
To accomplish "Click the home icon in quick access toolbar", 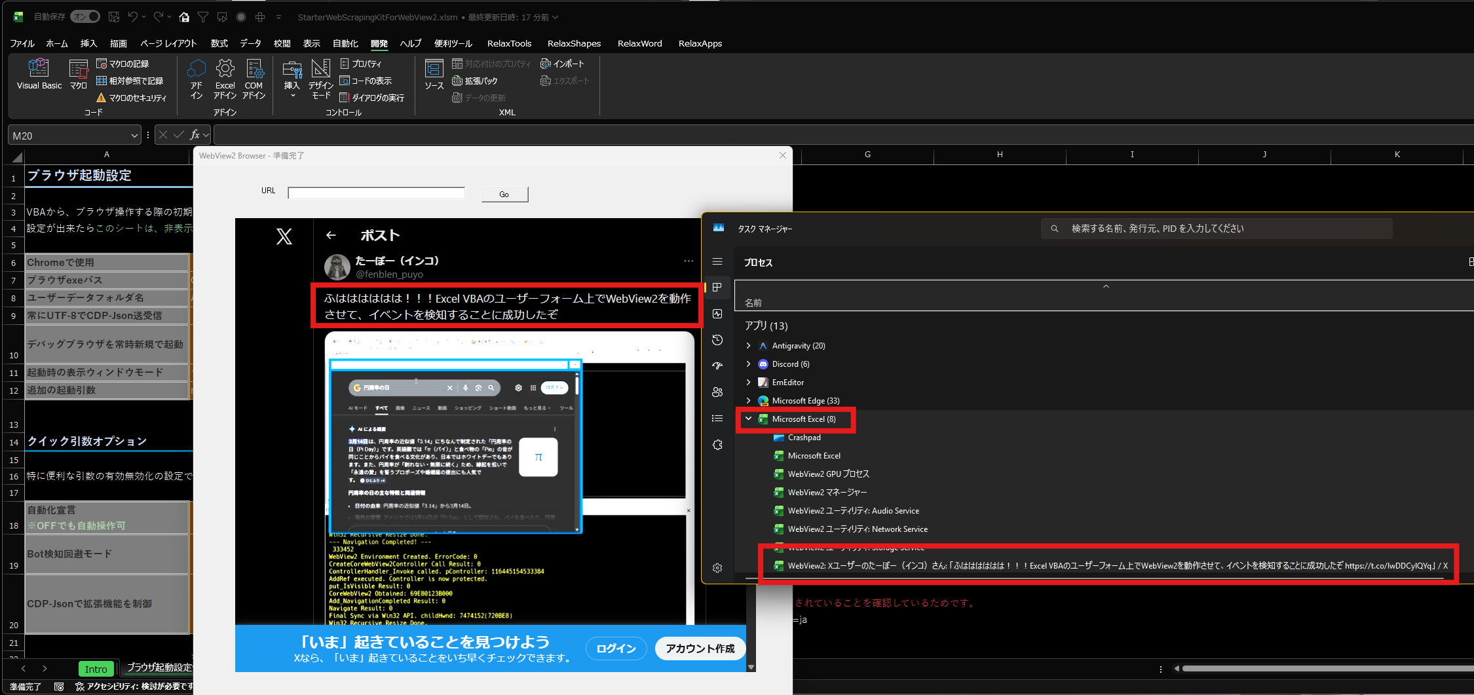I will [x=184, y=16].
